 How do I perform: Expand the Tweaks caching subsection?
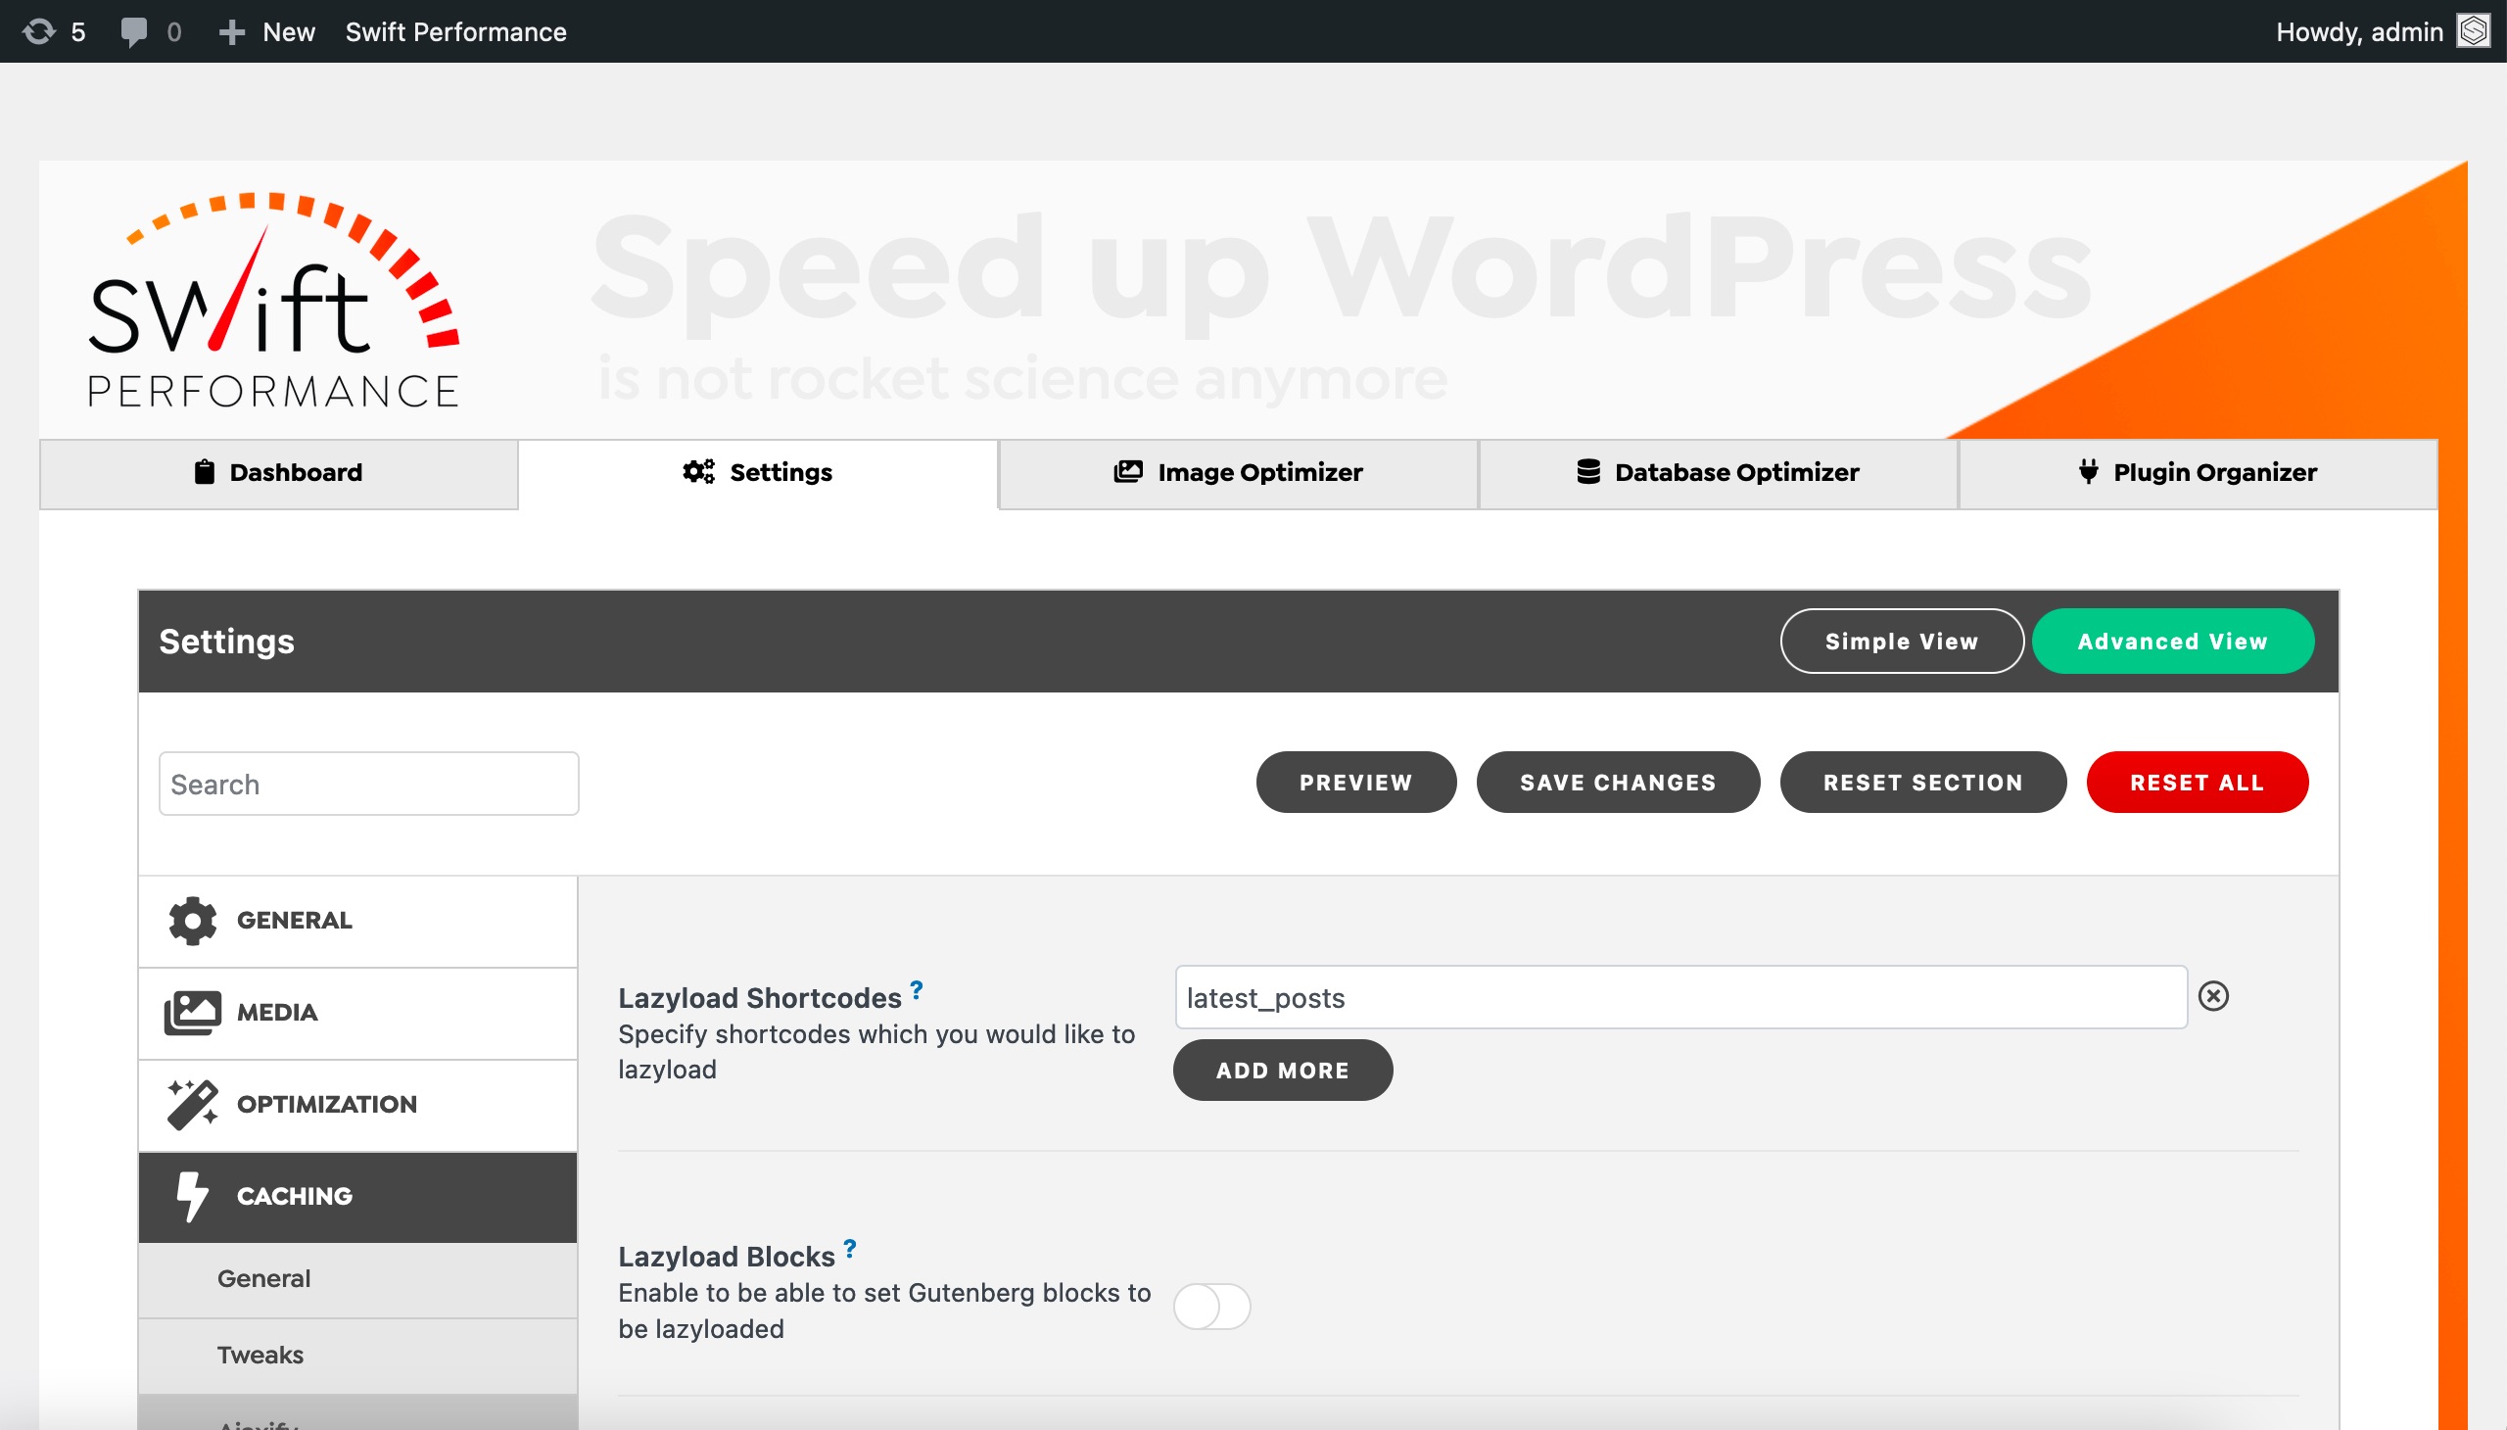coord(261,1355)
